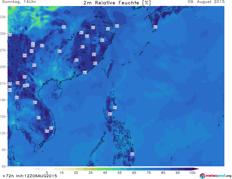This screenshot has height=179, width=232.
Task: Click the 27N latitude axis label
Action: 3,50
